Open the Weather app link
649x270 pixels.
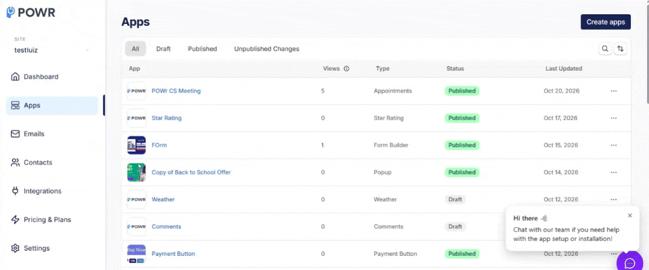pos(163,199)
